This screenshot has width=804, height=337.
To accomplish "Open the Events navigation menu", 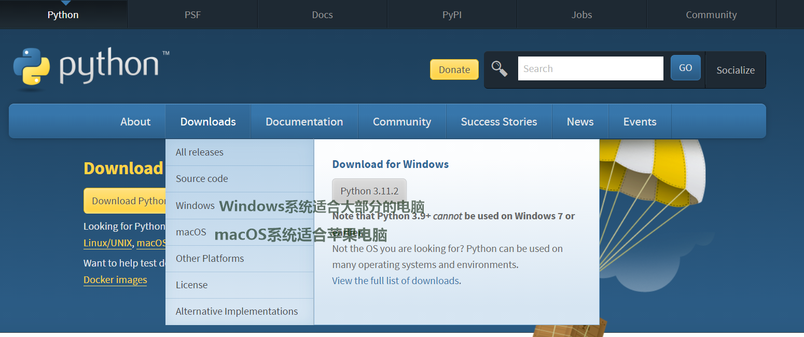I will point(640,121).
